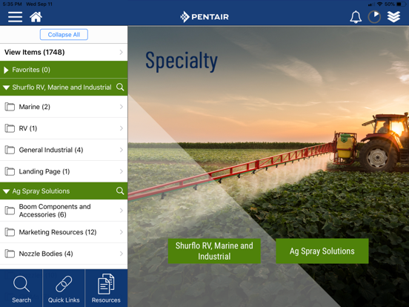This screenshot has width=409, height=307.
Task: Collapse Shurflo RV, Marine and Industrial section
Action: tap(6, 88)
